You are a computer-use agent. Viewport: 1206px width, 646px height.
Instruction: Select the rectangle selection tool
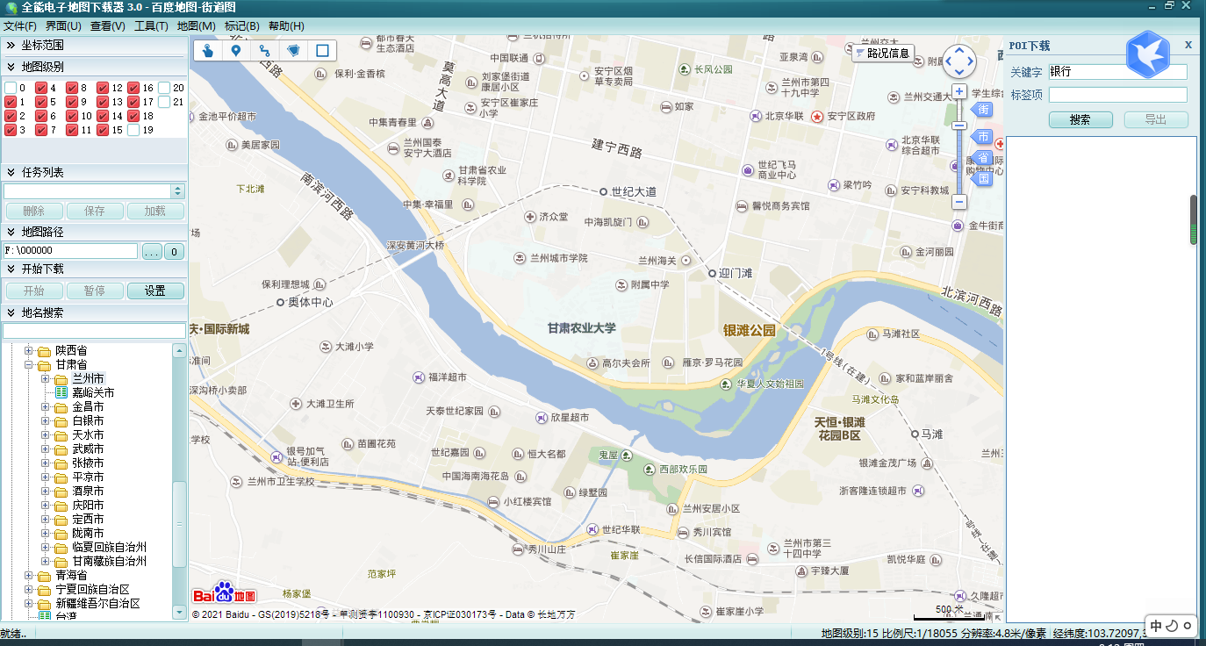click(x=322, y=50)
